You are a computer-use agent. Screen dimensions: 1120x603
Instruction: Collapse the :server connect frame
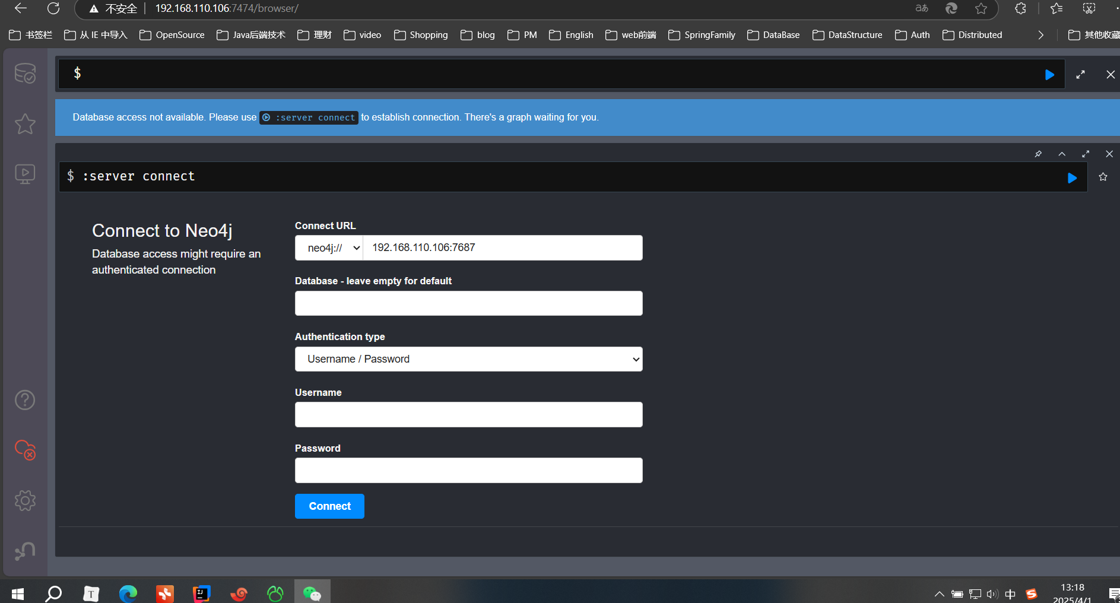1062,154
